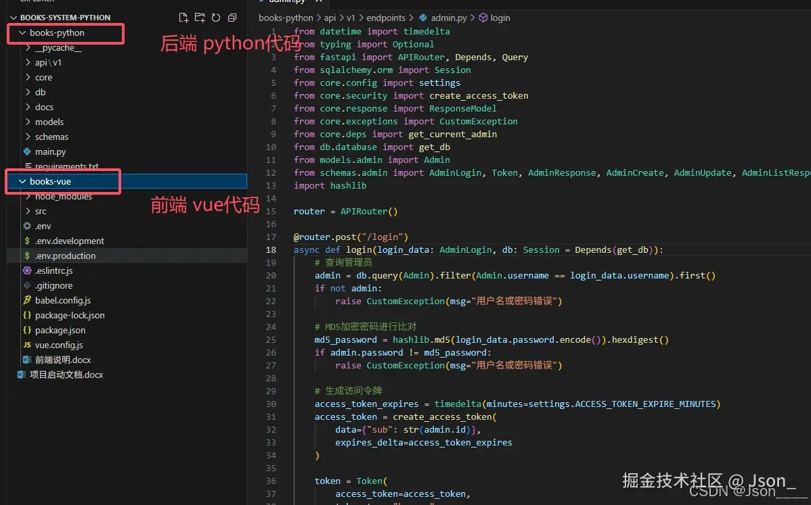This screenshot has height=505, width=811.
Task: Open the .env.development file
Action: (x=69, y=241)
